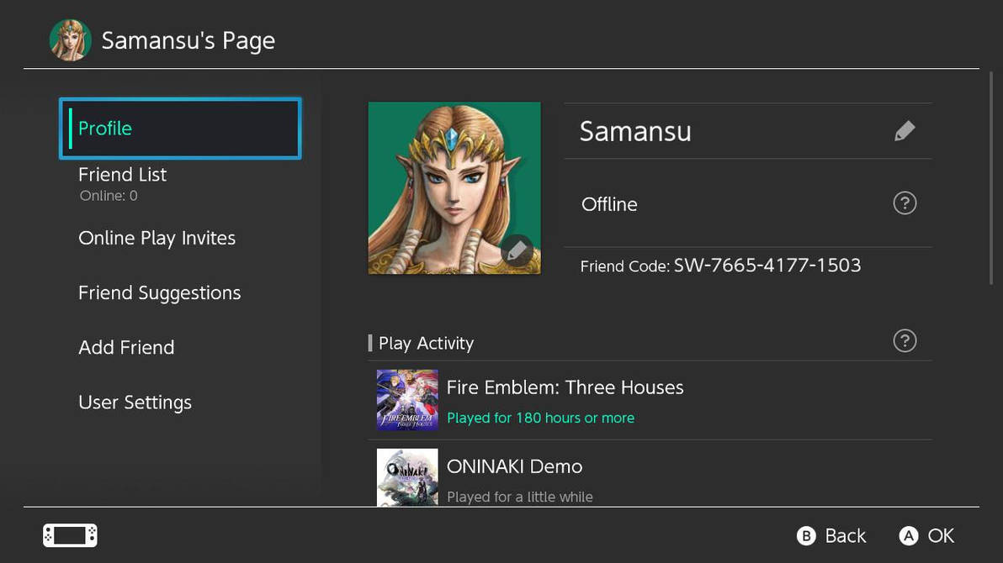The image size is (1003, 563).
Task: Open the help icon beside Offline status
Action: (905, 203)
